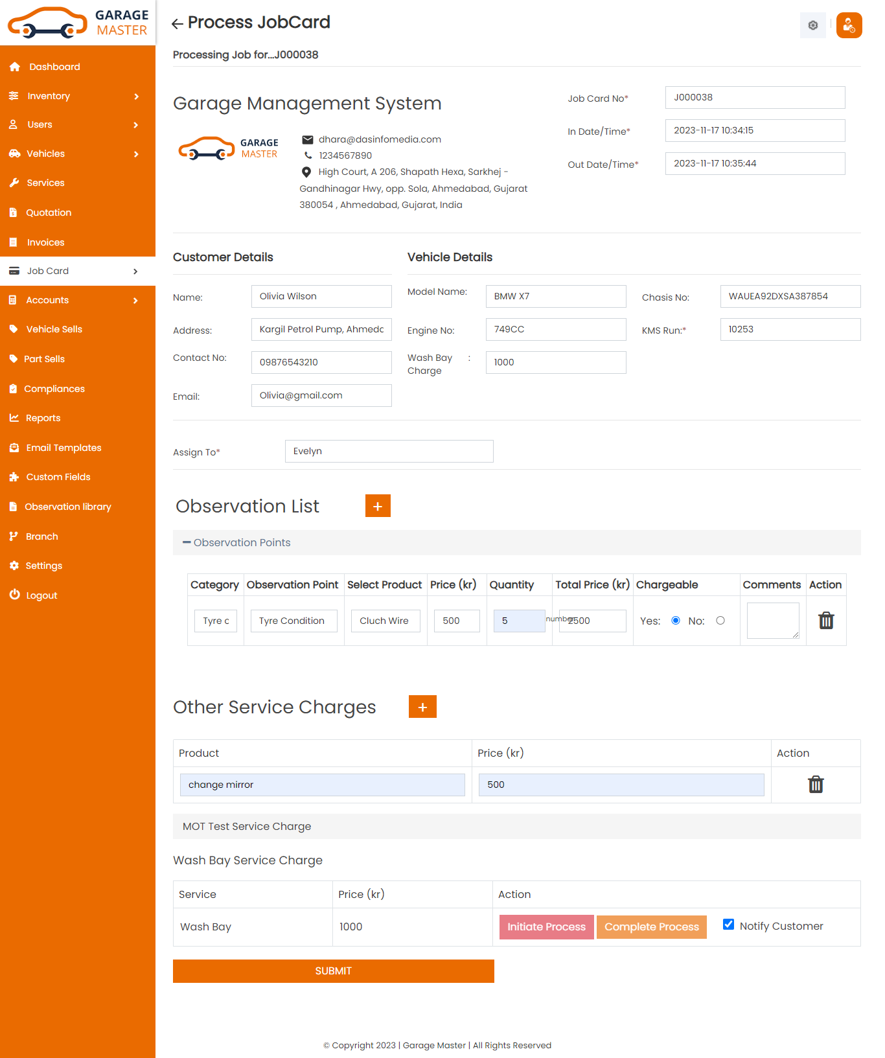Open the settings gear icon in header
This screenshot has width=885, height=1058.
(x=812, y=25)
